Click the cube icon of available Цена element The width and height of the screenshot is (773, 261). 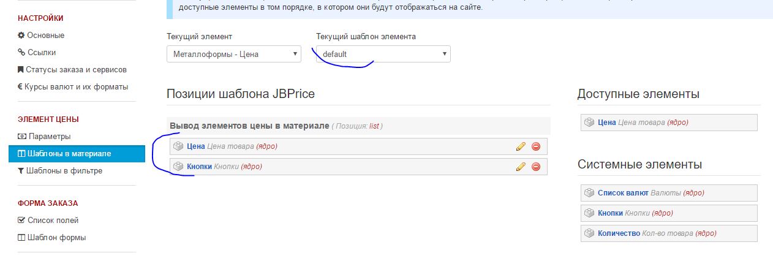pos(589,123)
